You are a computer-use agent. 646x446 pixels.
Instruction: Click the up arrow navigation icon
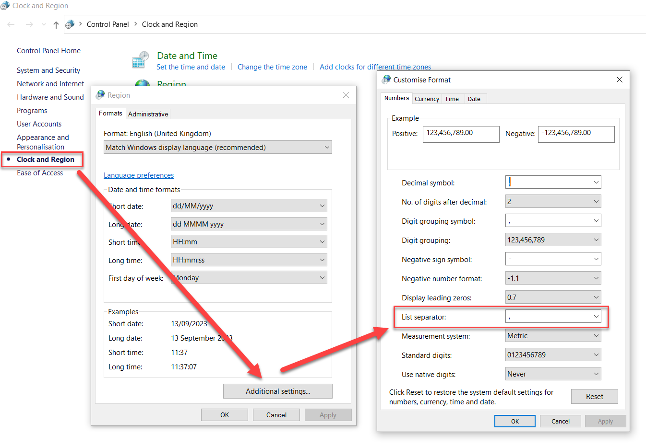tap(56, 24)
